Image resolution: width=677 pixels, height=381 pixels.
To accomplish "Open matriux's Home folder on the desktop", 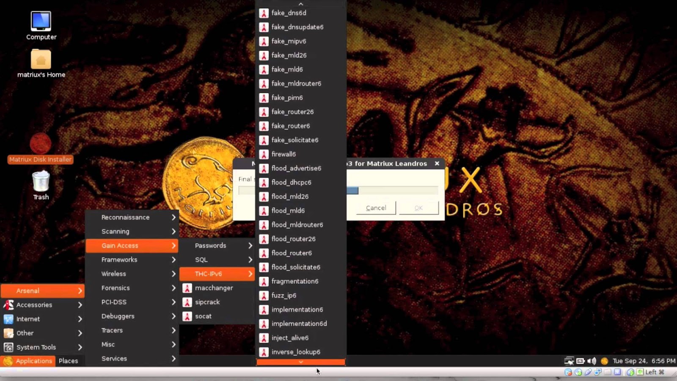I will coord(40,59).
